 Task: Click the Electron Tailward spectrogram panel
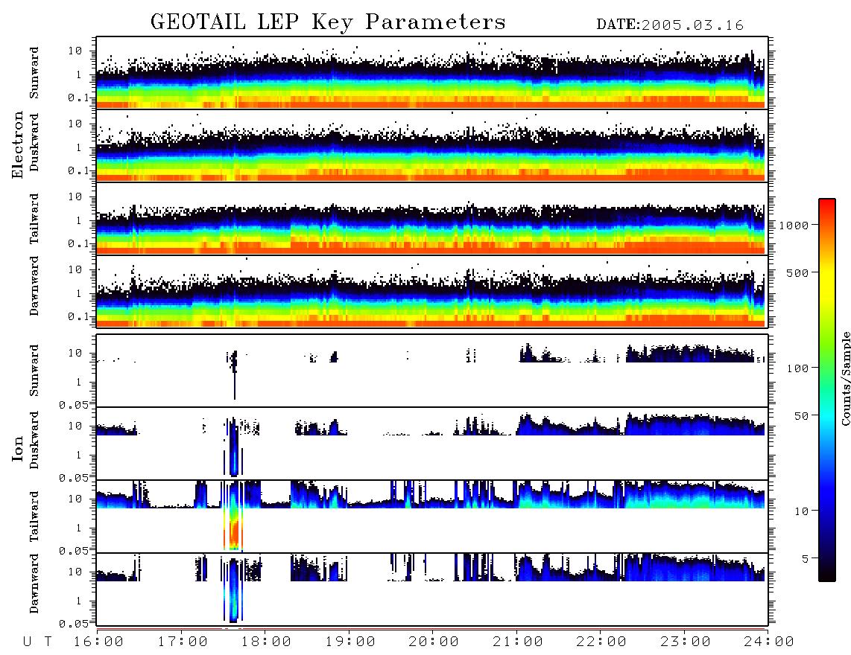point(432,219)
